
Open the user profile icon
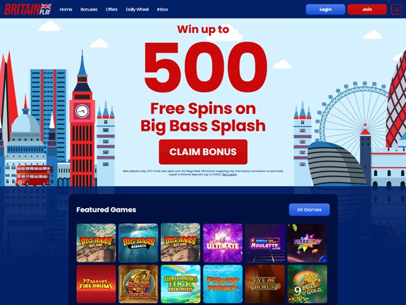pyautogui.click(x=396, y=10)
